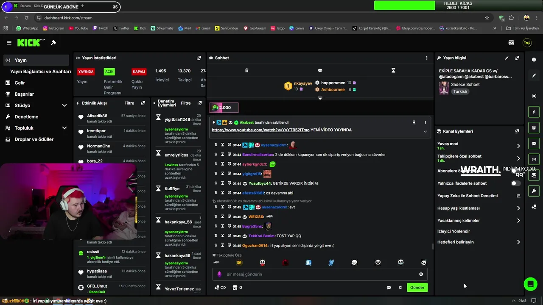Viewport: 543px width, 305px height.
Task: Open the emoji picker in message box
Action: [x=421, y=274]
